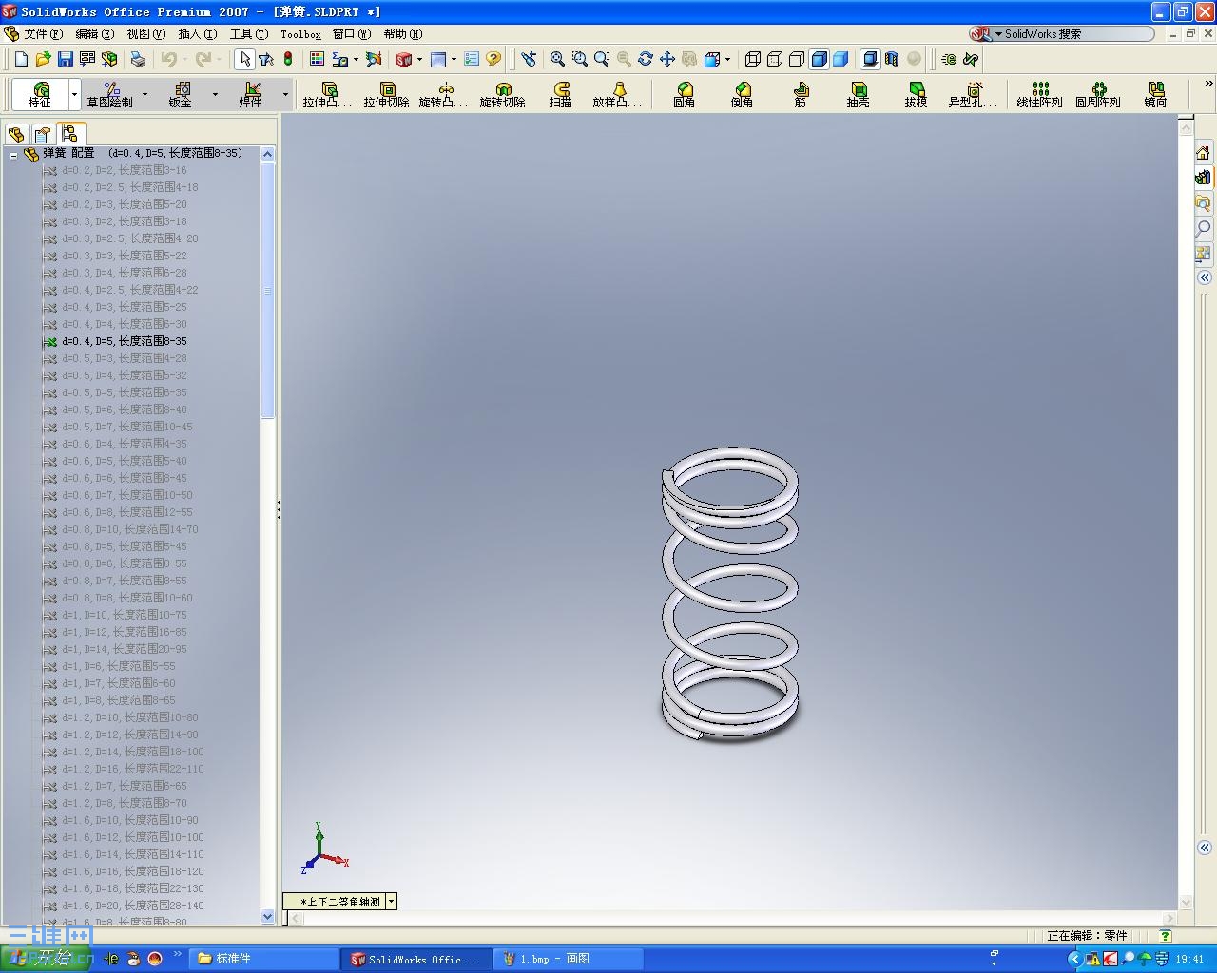Click the configuration list scroll-down arrow
Screen dimensions: 1217x973
point(267,917)
